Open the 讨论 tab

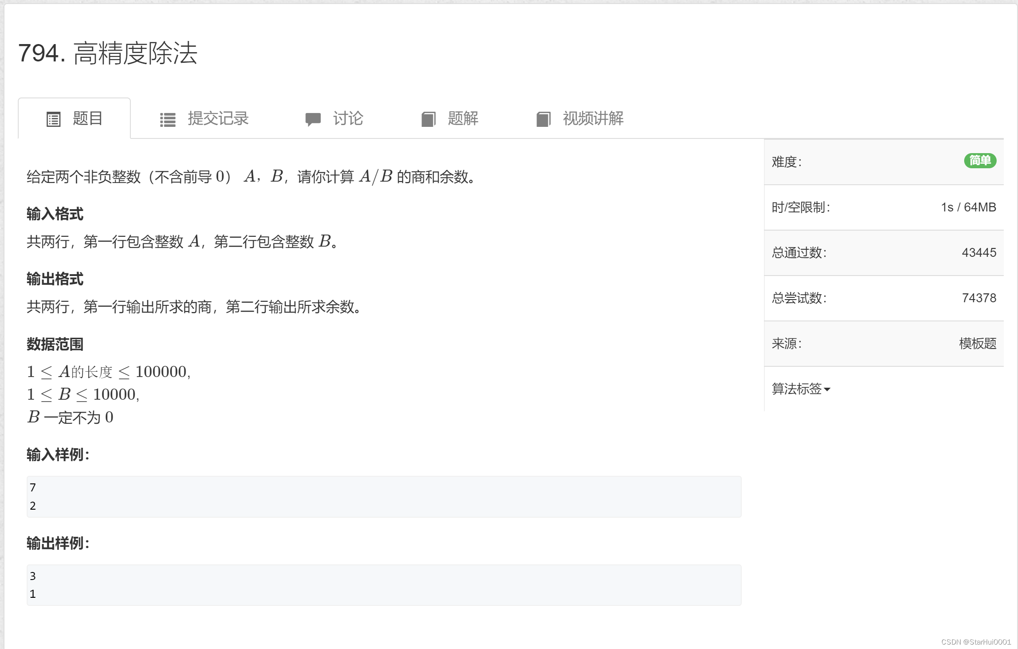click(x=348, y=118)
